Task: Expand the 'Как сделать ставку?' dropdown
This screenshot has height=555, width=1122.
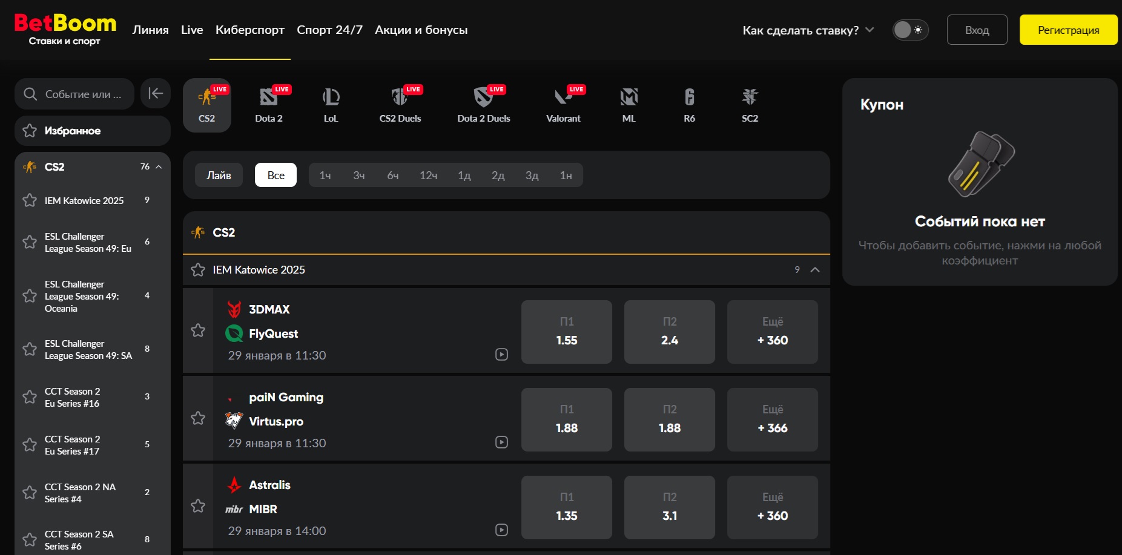Action: [x=808, y=30]
